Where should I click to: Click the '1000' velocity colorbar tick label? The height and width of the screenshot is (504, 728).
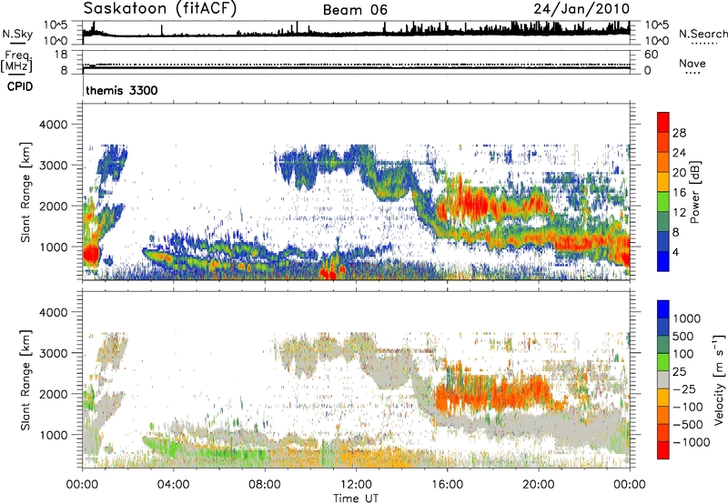coord(687,318)
